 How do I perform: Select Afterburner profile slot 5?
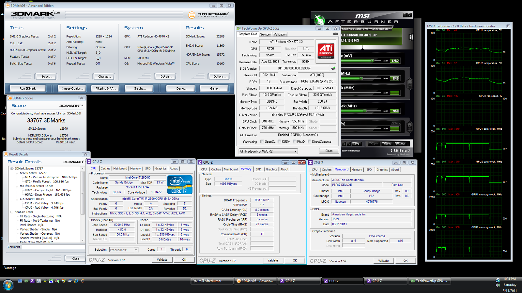tap(349, 144)
